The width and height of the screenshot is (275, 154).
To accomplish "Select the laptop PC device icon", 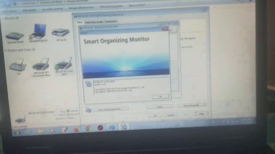I will (x=38, y=32).
